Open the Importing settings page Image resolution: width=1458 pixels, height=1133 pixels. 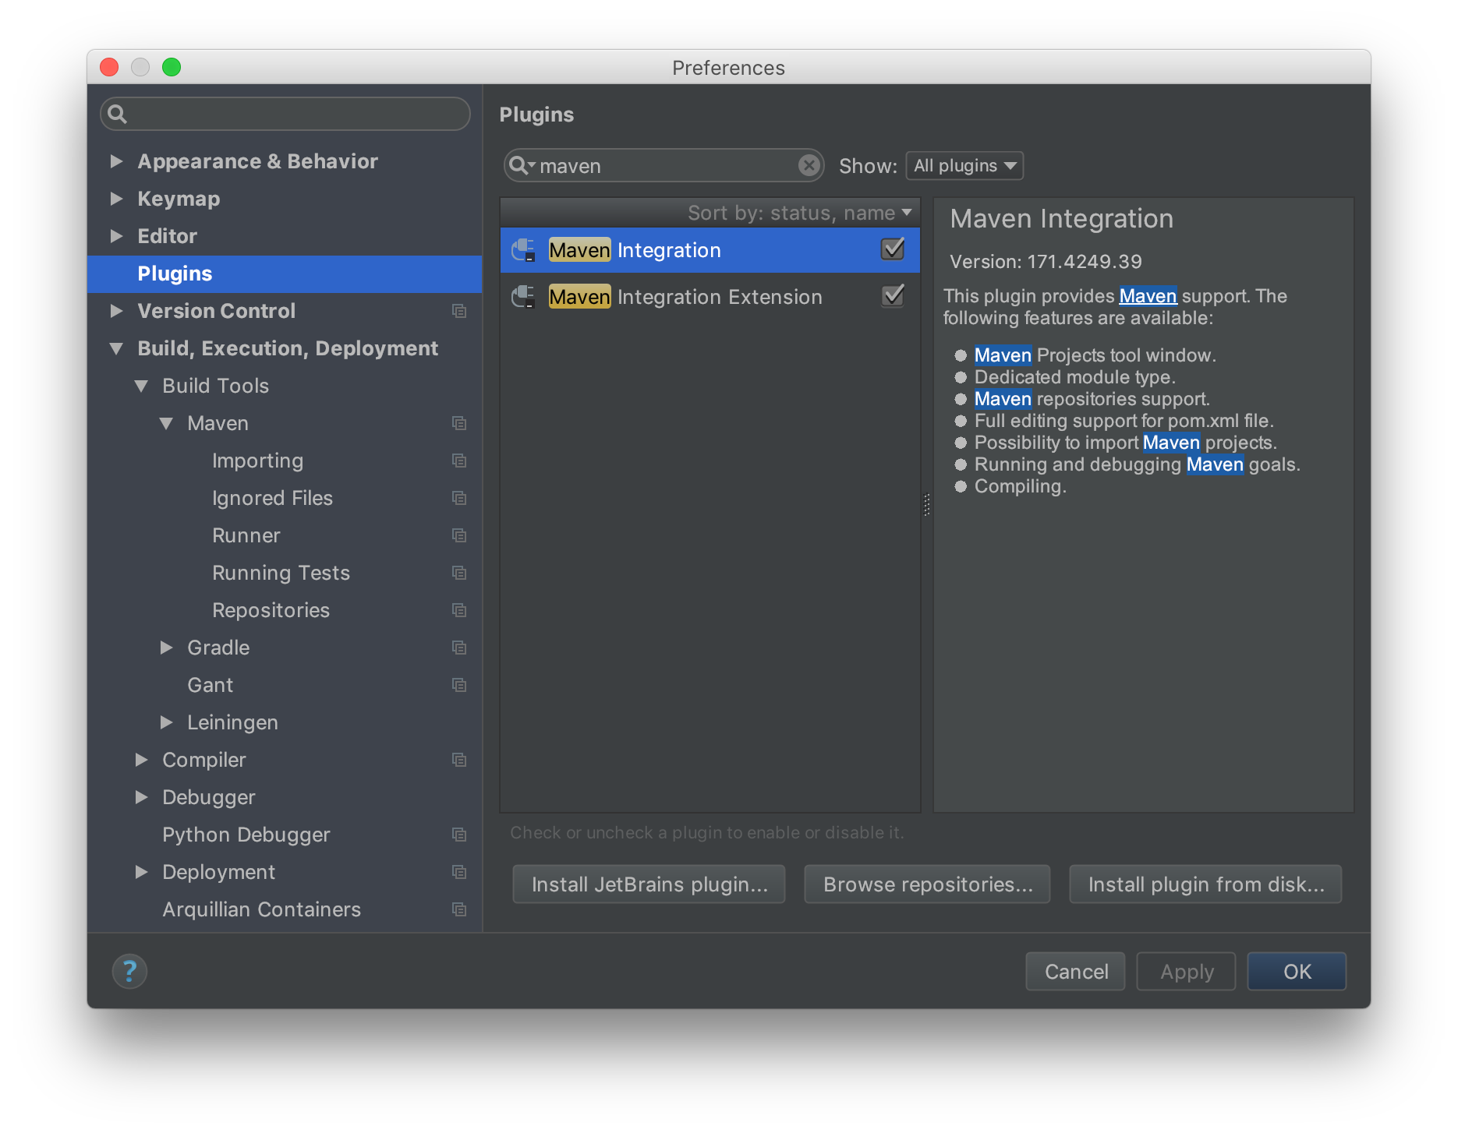[x=257, y=461]
